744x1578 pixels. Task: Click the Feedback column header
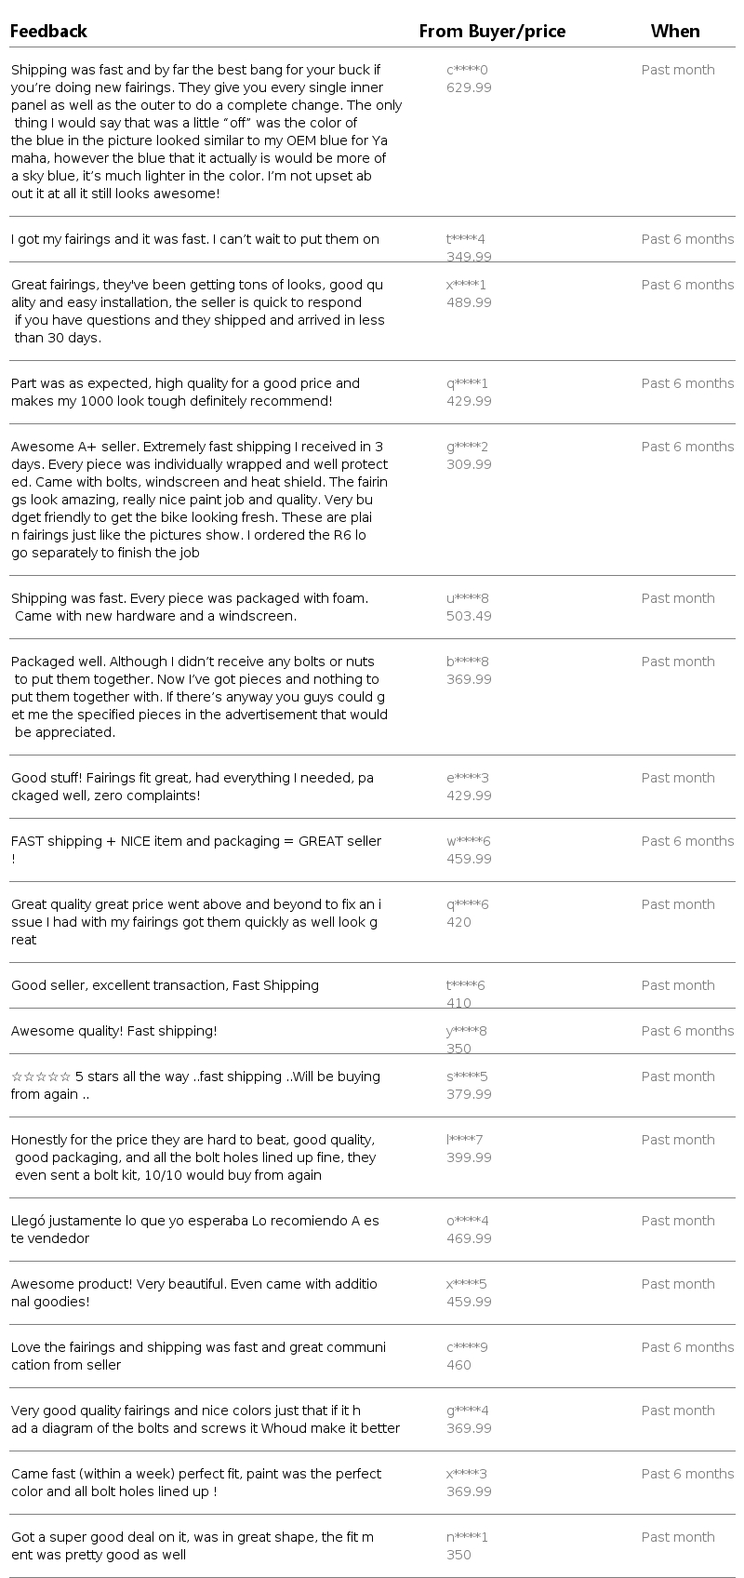[48, 32]
